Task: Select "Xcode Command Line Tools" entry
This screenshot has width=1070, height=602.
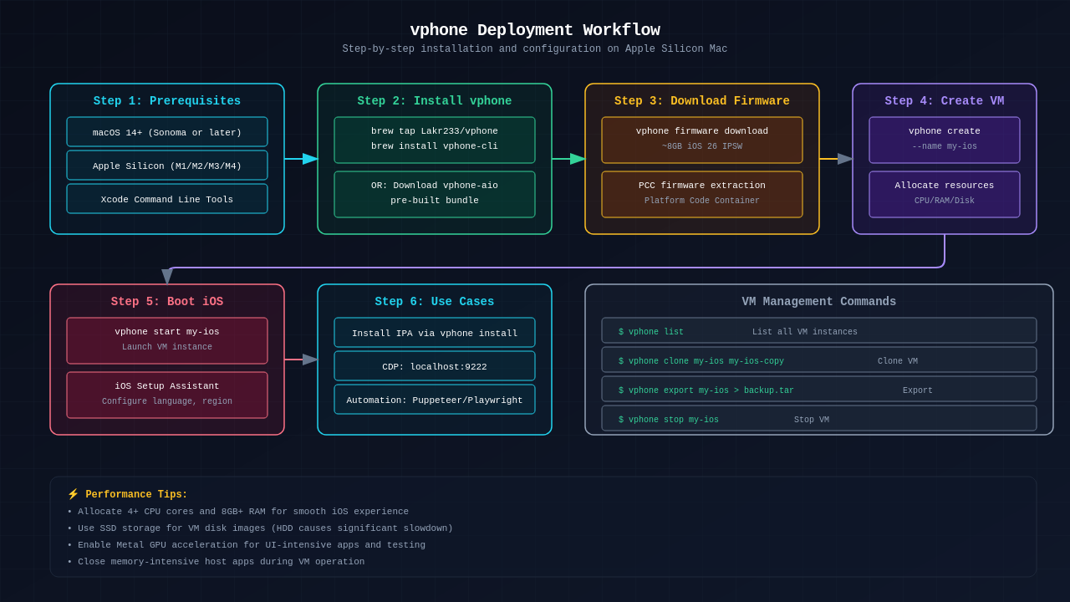Action: 167,199
